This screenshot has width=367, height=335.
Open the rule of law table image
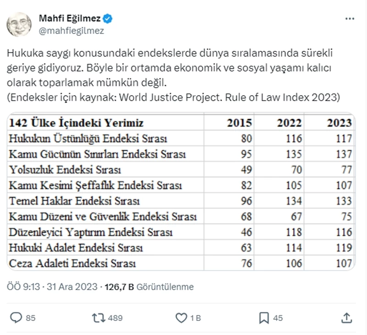tap(181, 192)
